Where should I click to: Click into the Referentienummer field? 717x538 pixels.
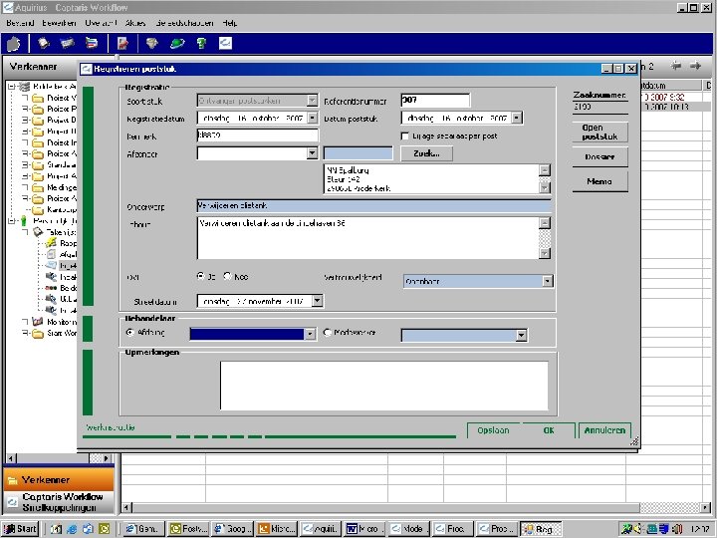435,101
